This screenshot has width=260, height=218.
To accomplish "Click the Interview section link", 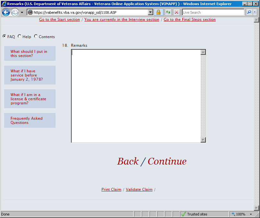I will (122, 20).
